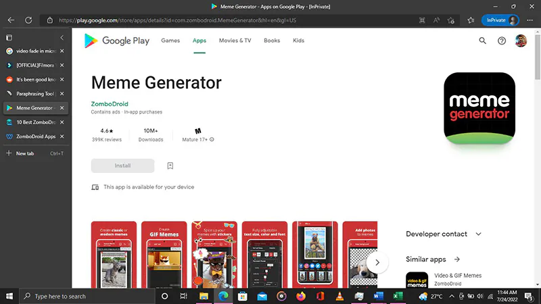This screenshot has width=541, height=304.
Task: Open the 'GIF Memes' screenshot
Action: [x=164, y=255]
